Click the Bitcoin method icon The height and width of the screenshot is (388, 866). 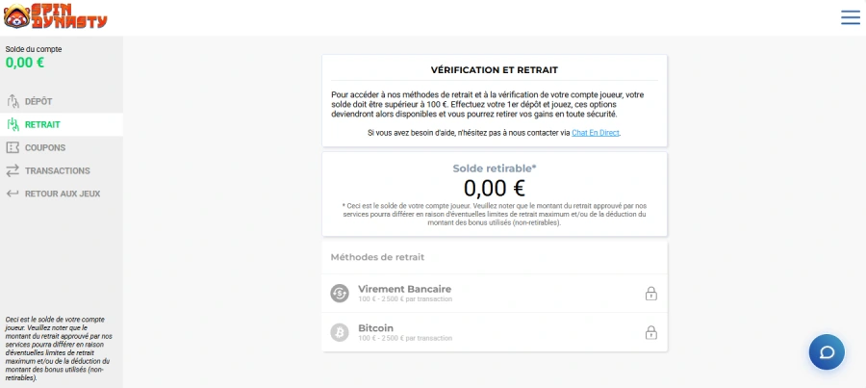[340, 332]
